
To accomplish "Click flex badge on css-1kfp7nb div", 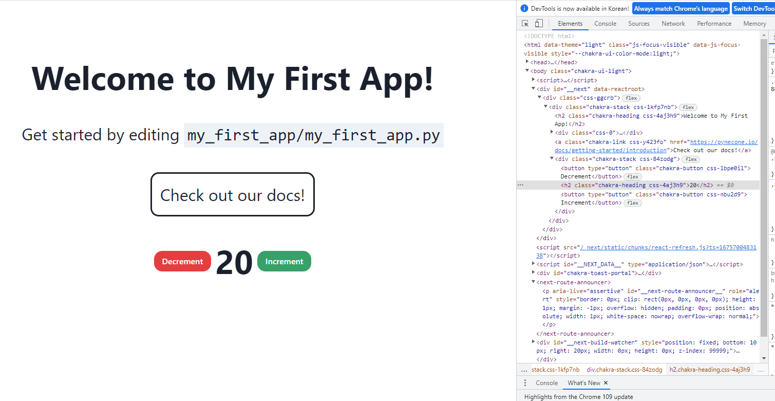I will click(688, 107).
